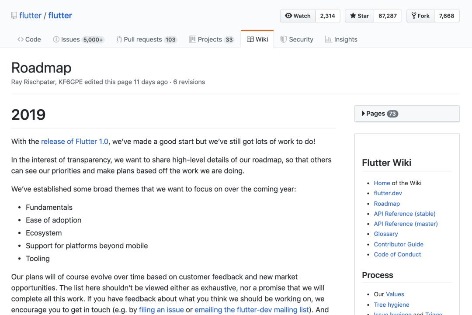Open API Reference (stable) link
This screenshot has height=315, width=472.
405,214
